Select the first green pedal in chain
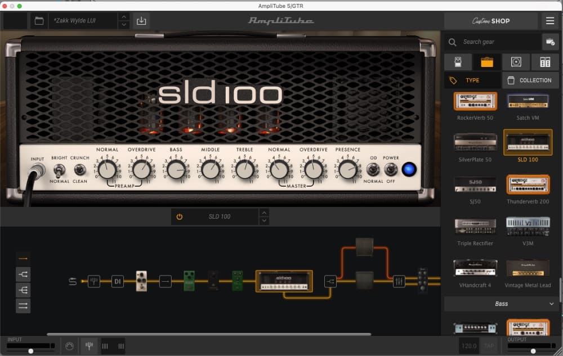Screen dimensions: 563x356 coord(189,281)
